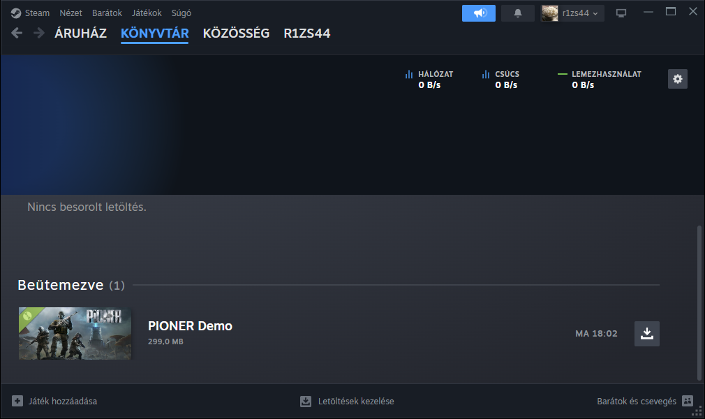The width and height of the screenshot is (705, 419).
Task: Open download settings via the gear icon
Action: tap(678, 79)
